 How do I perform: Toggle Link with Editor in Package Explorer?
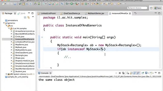(x=29, y=17)
